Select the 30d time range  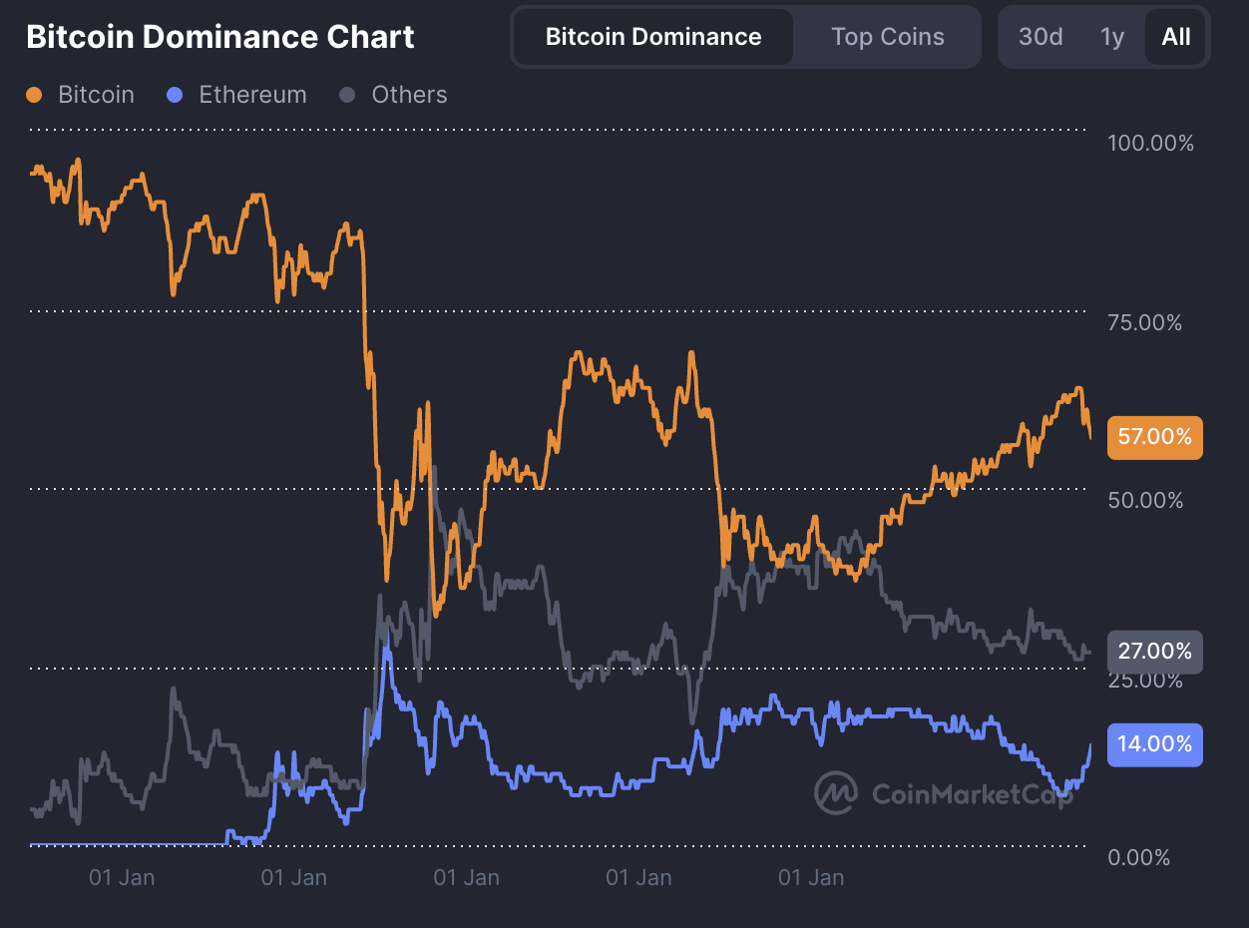pyautogui.click(x=1040, y=36)
